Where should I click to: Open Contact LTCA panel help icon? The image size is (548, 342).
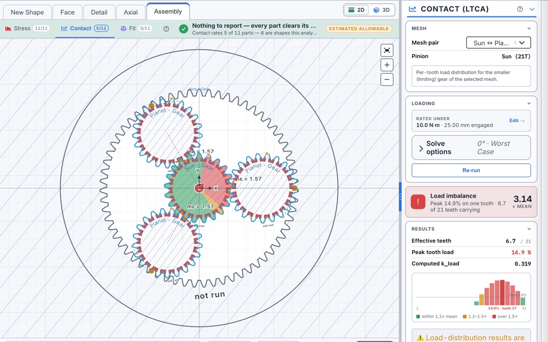click(520, 9)
